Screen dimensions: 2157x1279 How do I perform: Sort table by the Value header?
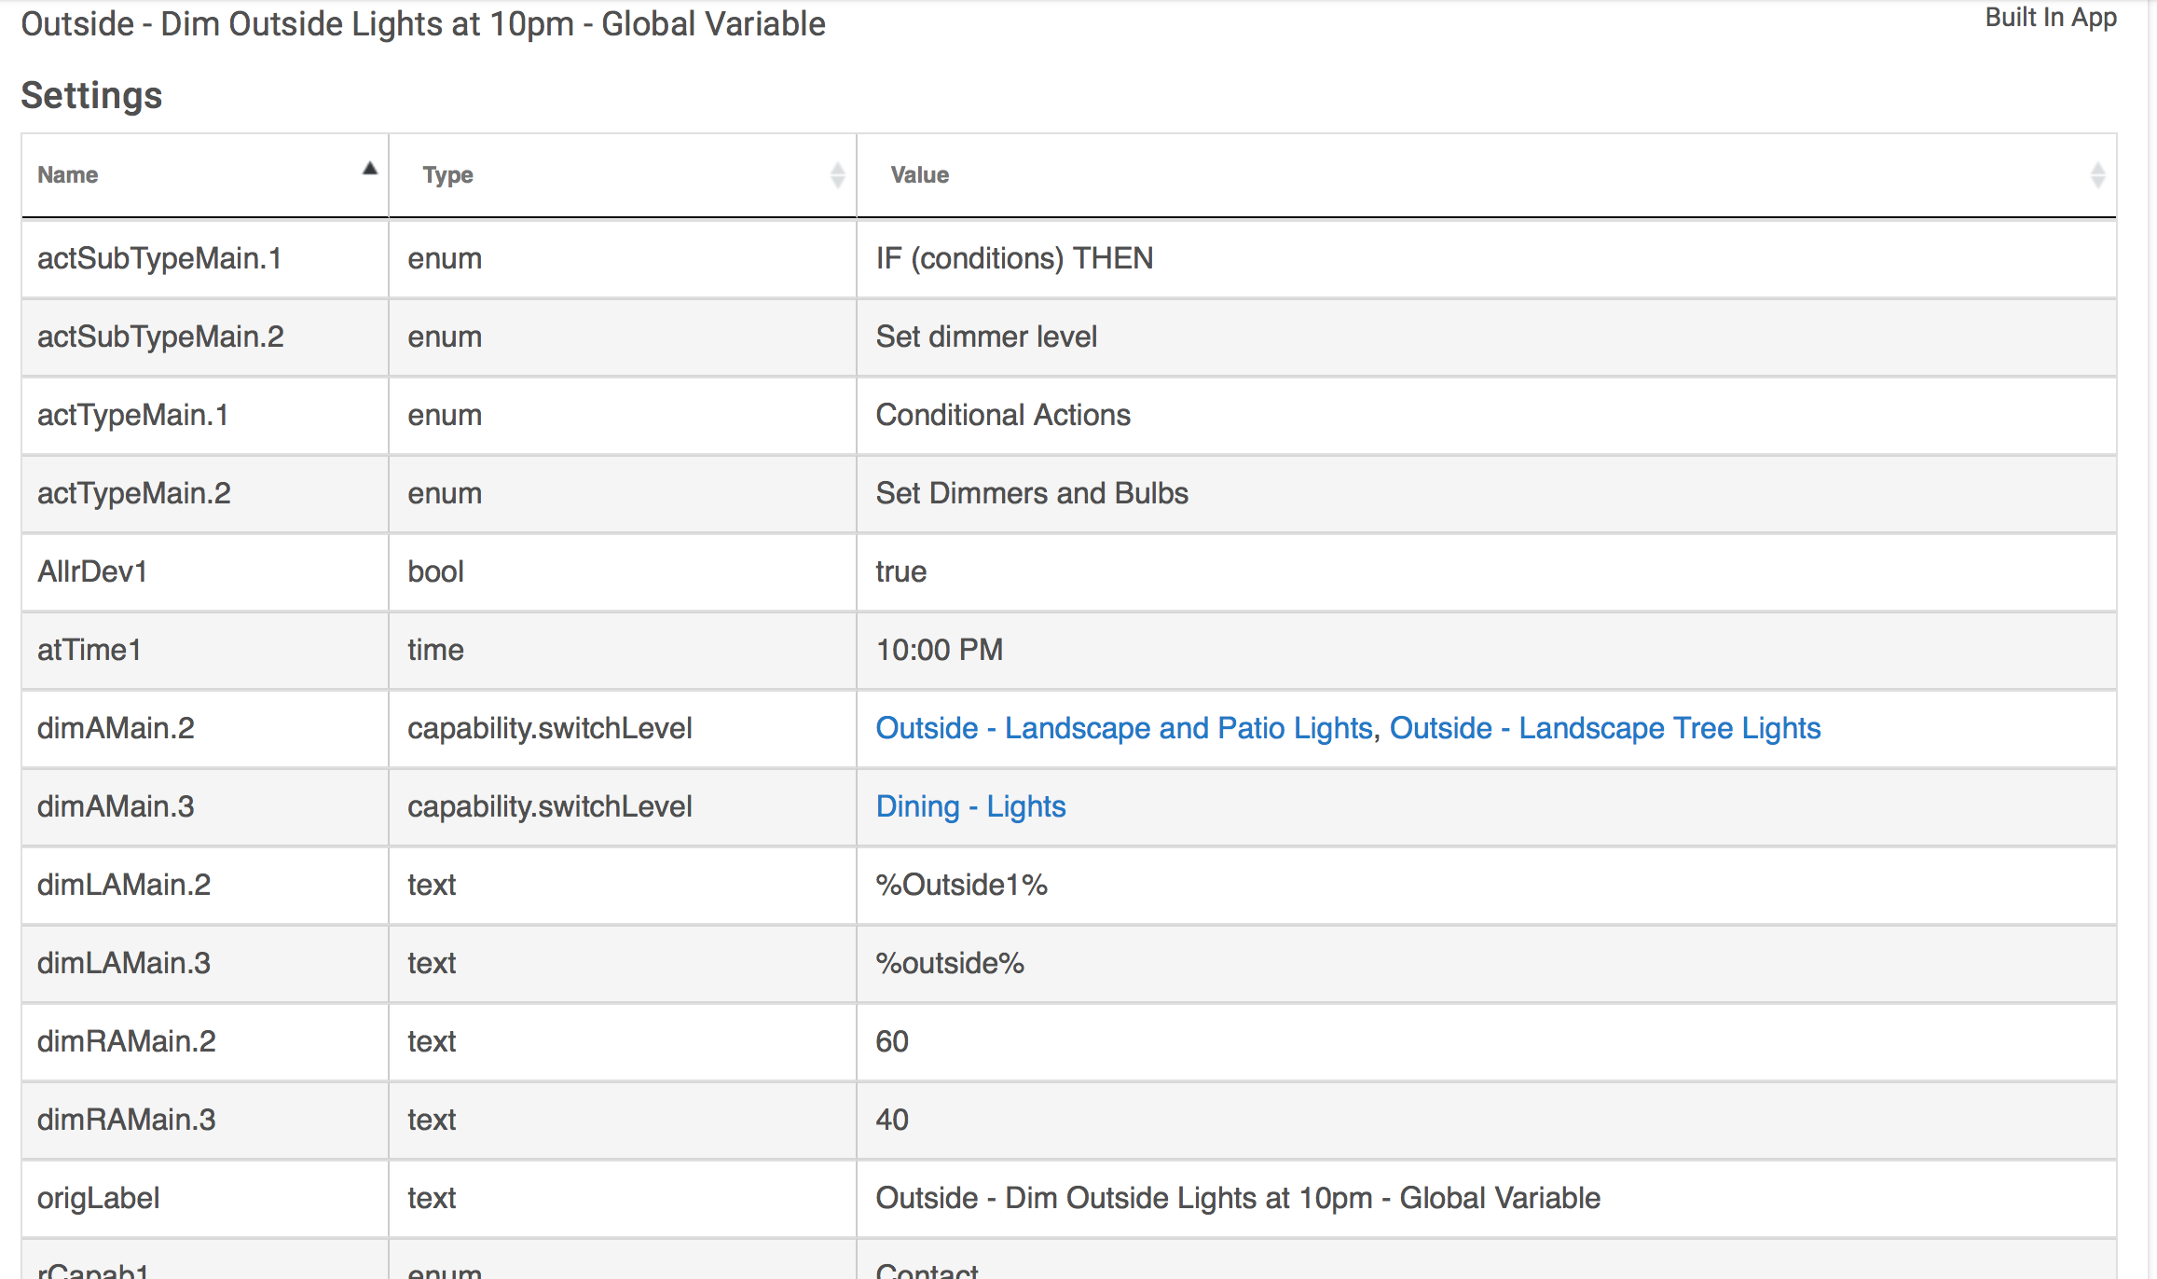coord(919,175)
